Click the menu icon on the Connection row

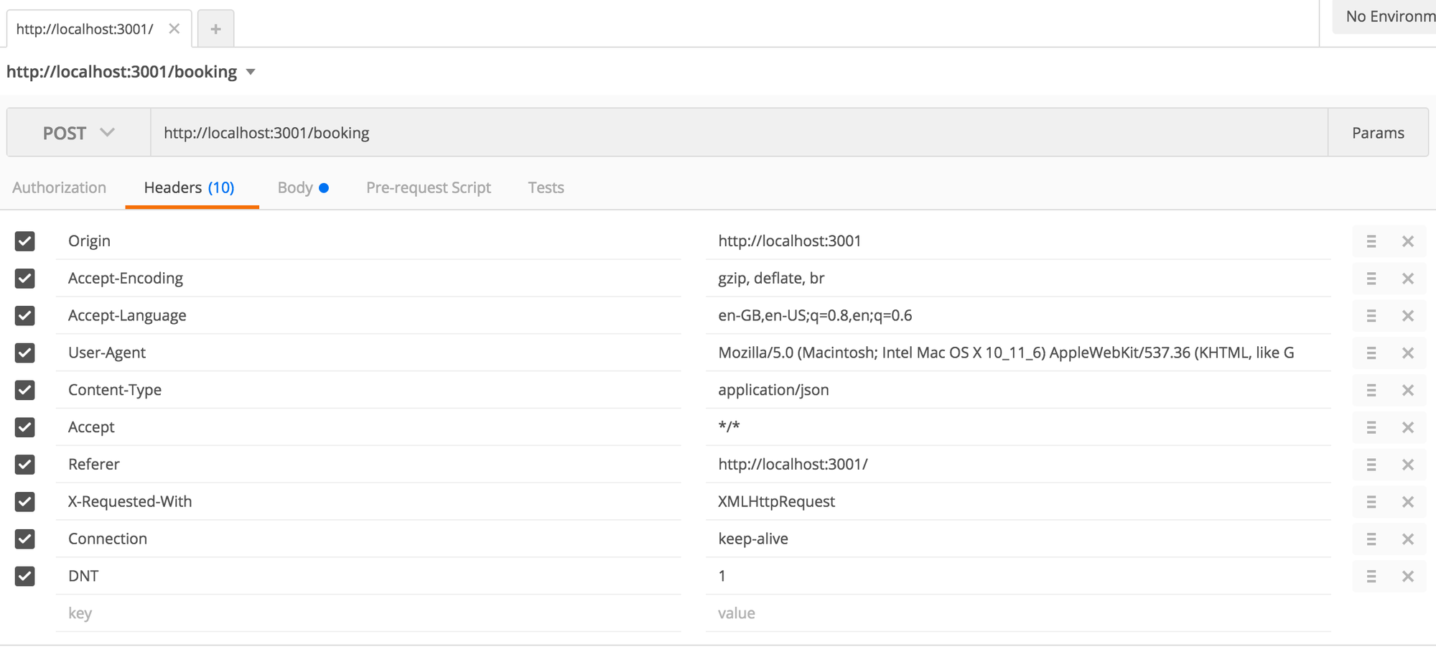click(x=1371, y=539)
